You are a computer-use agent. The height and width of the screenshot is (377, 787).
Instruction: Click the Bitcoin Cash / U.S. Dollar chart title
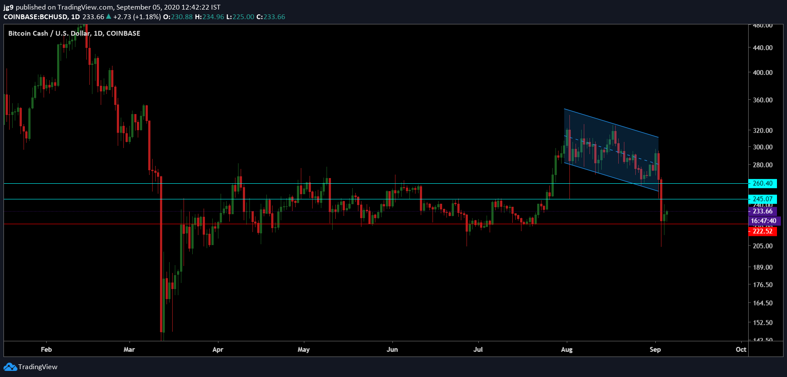[74, 34]
